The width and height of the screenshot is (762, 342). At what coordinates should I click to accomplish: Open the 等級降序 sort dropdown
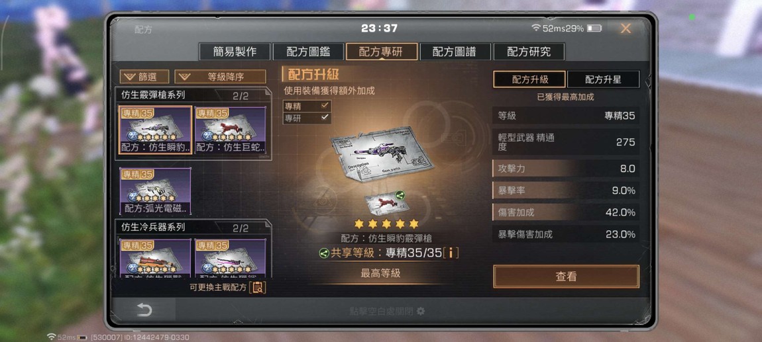220,77
